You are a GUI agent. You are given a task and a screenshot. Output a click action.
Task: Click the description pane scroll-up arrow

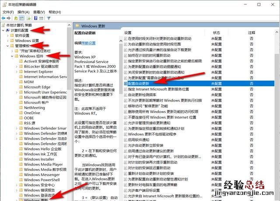121,41
